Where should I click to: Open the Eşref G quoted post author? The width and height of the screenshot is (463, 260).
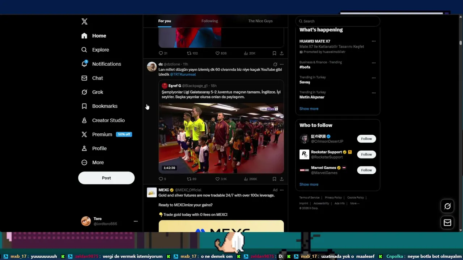click(x=175, y=86)
